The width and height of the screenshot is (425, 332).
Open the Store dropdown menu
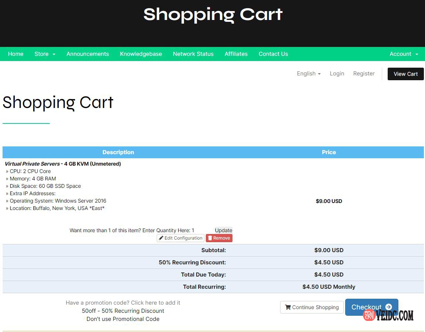pos(44,54)
